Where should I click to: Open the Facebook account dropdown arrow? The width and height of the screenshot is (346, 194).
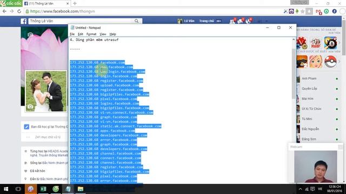click(267, 21)
